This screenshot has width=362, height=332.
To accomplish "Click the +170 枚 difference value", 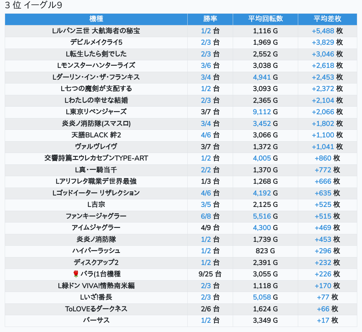I will (327, 286).
